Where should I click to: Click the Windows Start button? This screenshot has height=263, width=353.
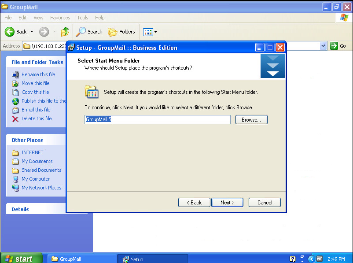(21, 259)
